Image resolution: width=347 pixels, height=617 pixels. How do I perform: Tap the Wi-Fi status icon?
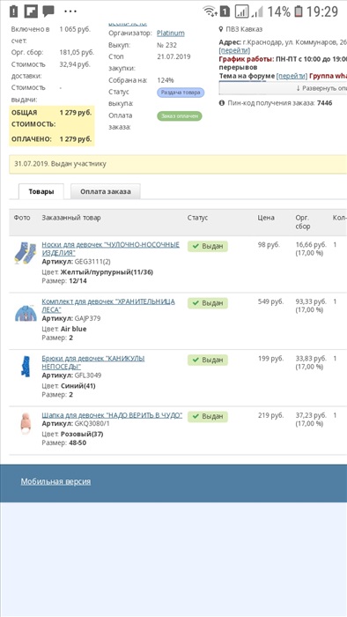click(210, 11)
